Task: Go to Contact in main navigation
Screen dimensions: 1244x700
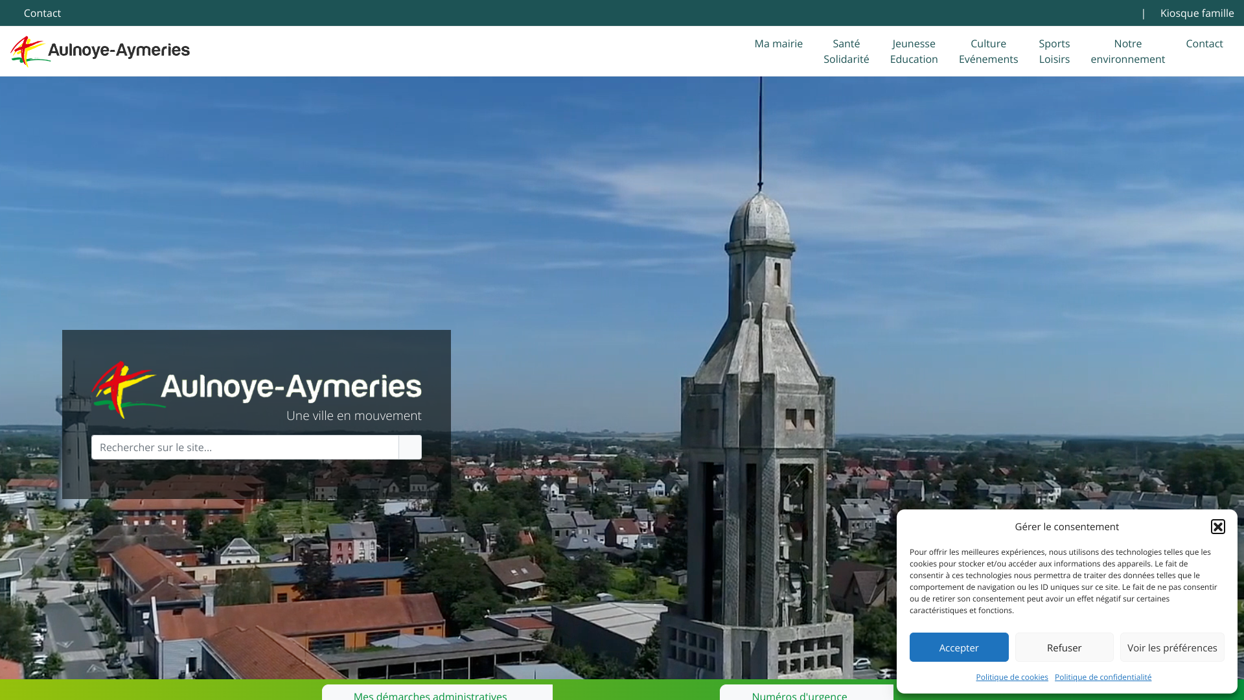Action: coord(1204,43)
